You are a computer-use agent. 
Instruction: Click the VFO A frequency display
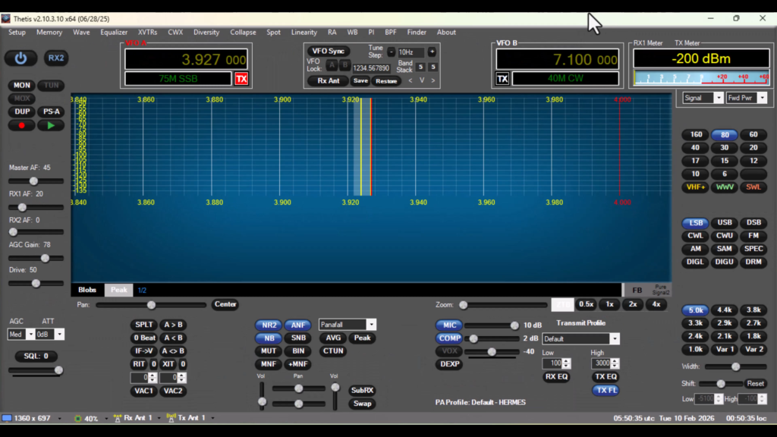187,59
